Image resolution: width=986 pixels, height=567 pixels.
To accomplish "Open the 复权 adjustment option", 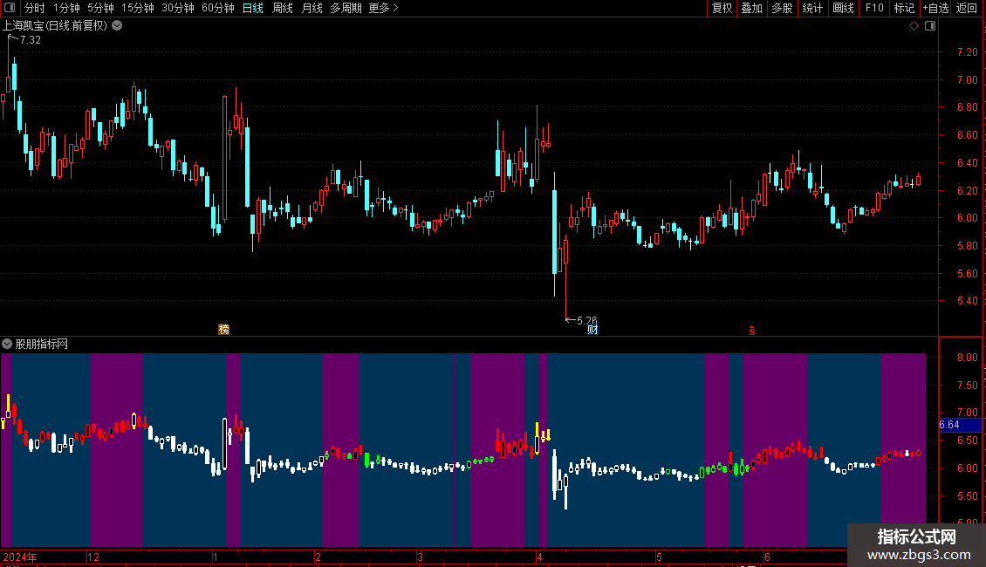I will [722, 8].
